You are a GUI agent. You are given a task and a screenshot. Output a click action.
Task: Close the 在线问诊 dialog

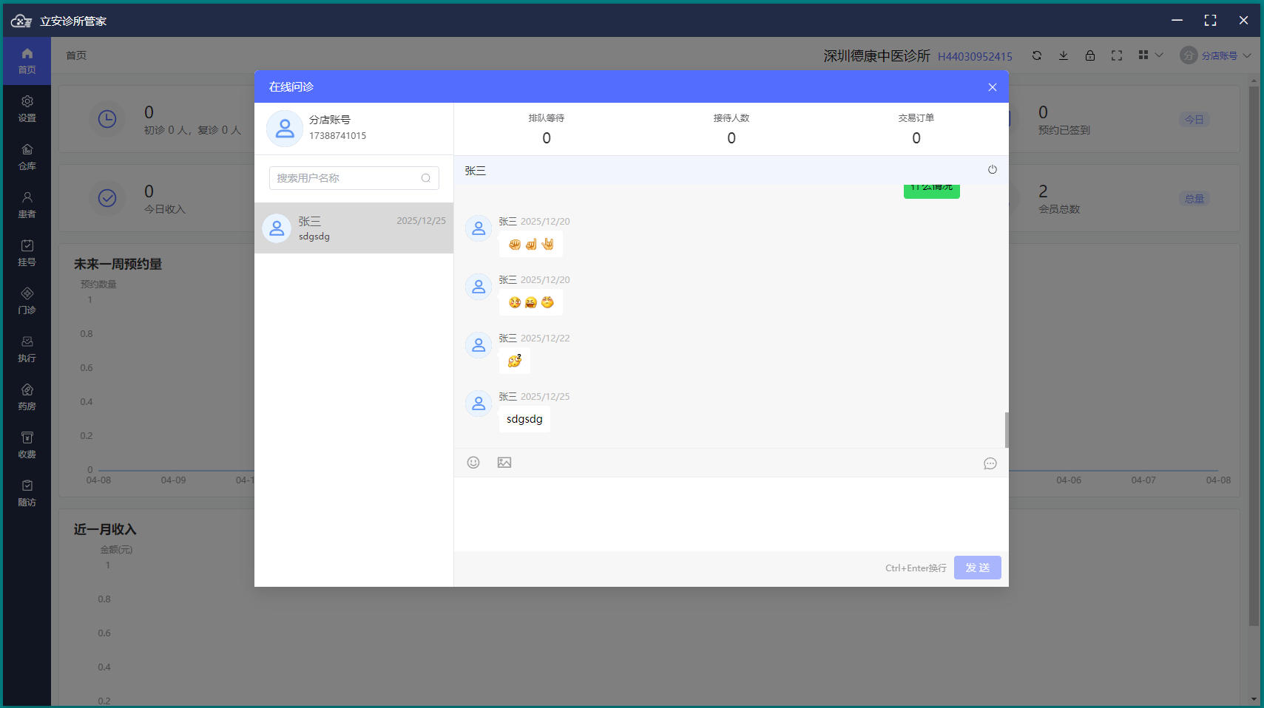(993, 87)
